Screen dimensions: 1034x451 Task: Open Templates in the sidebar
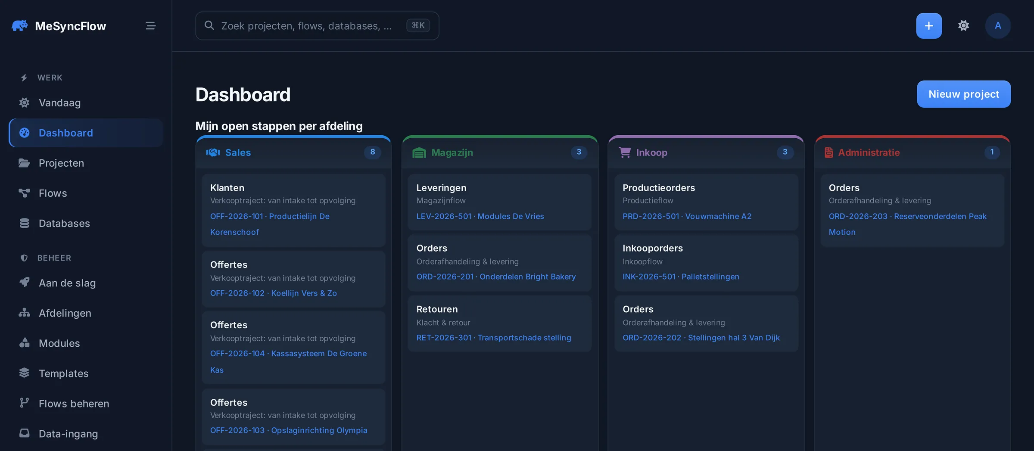[x=86, y=373]
